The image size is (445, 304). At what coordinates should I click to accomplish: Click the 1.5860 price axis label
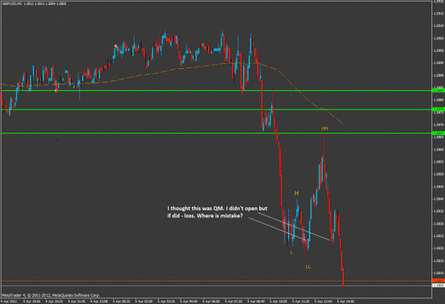click(439, 149)
